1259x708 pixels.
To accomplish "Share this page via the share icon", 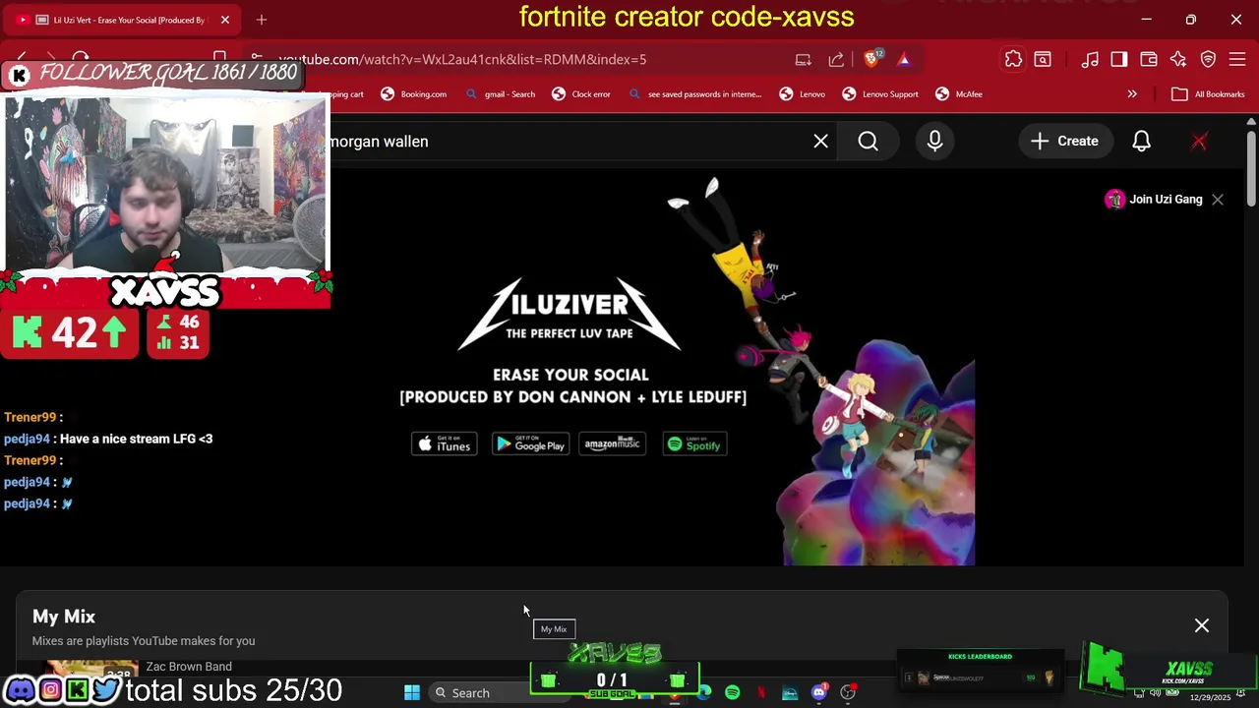I will tap(836, 59).
